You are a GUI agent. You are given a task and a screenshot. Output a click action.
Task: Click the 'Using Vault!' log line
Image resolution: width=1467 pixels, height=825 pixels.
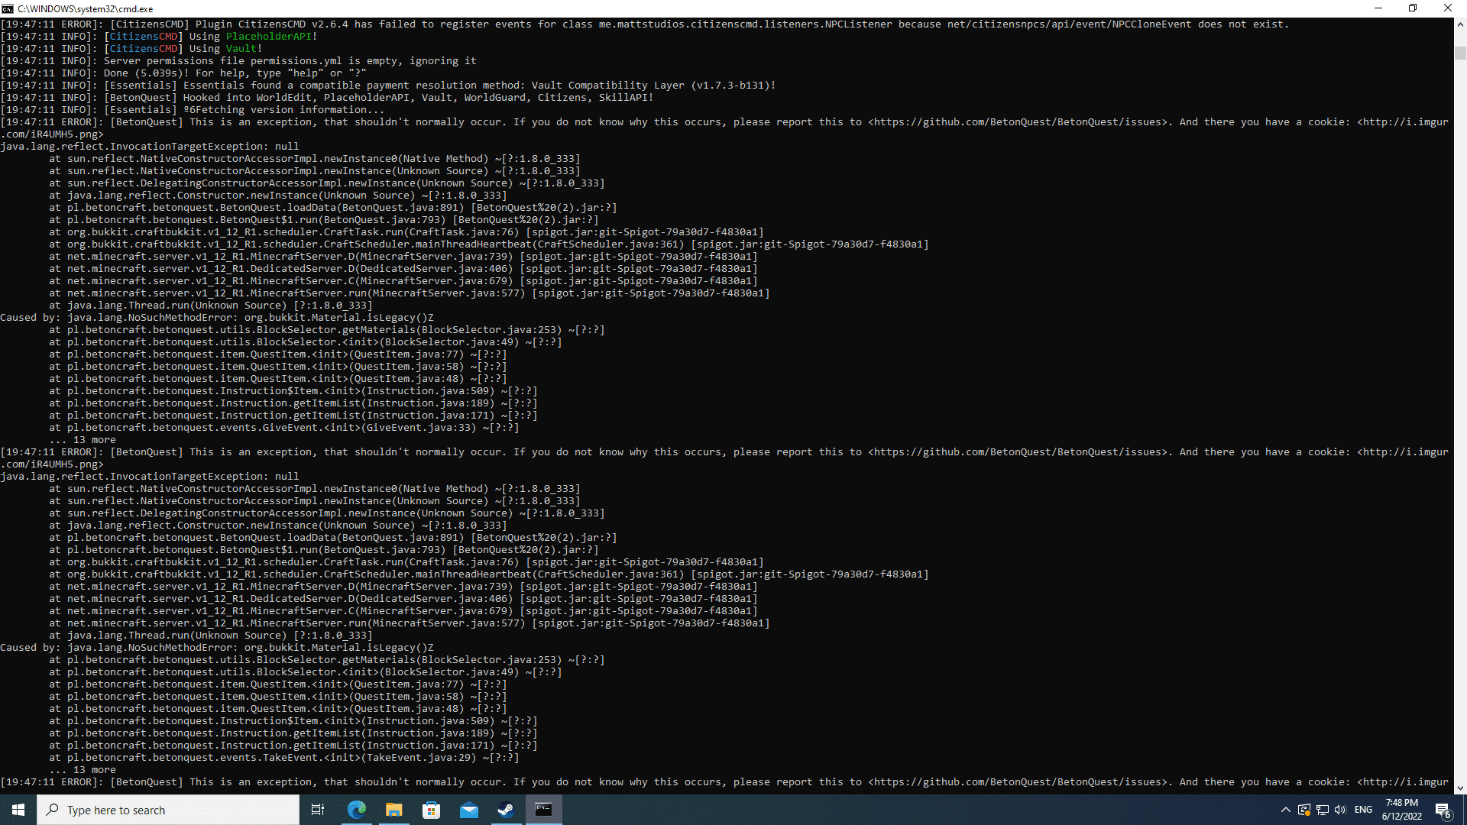pos(131,48)
